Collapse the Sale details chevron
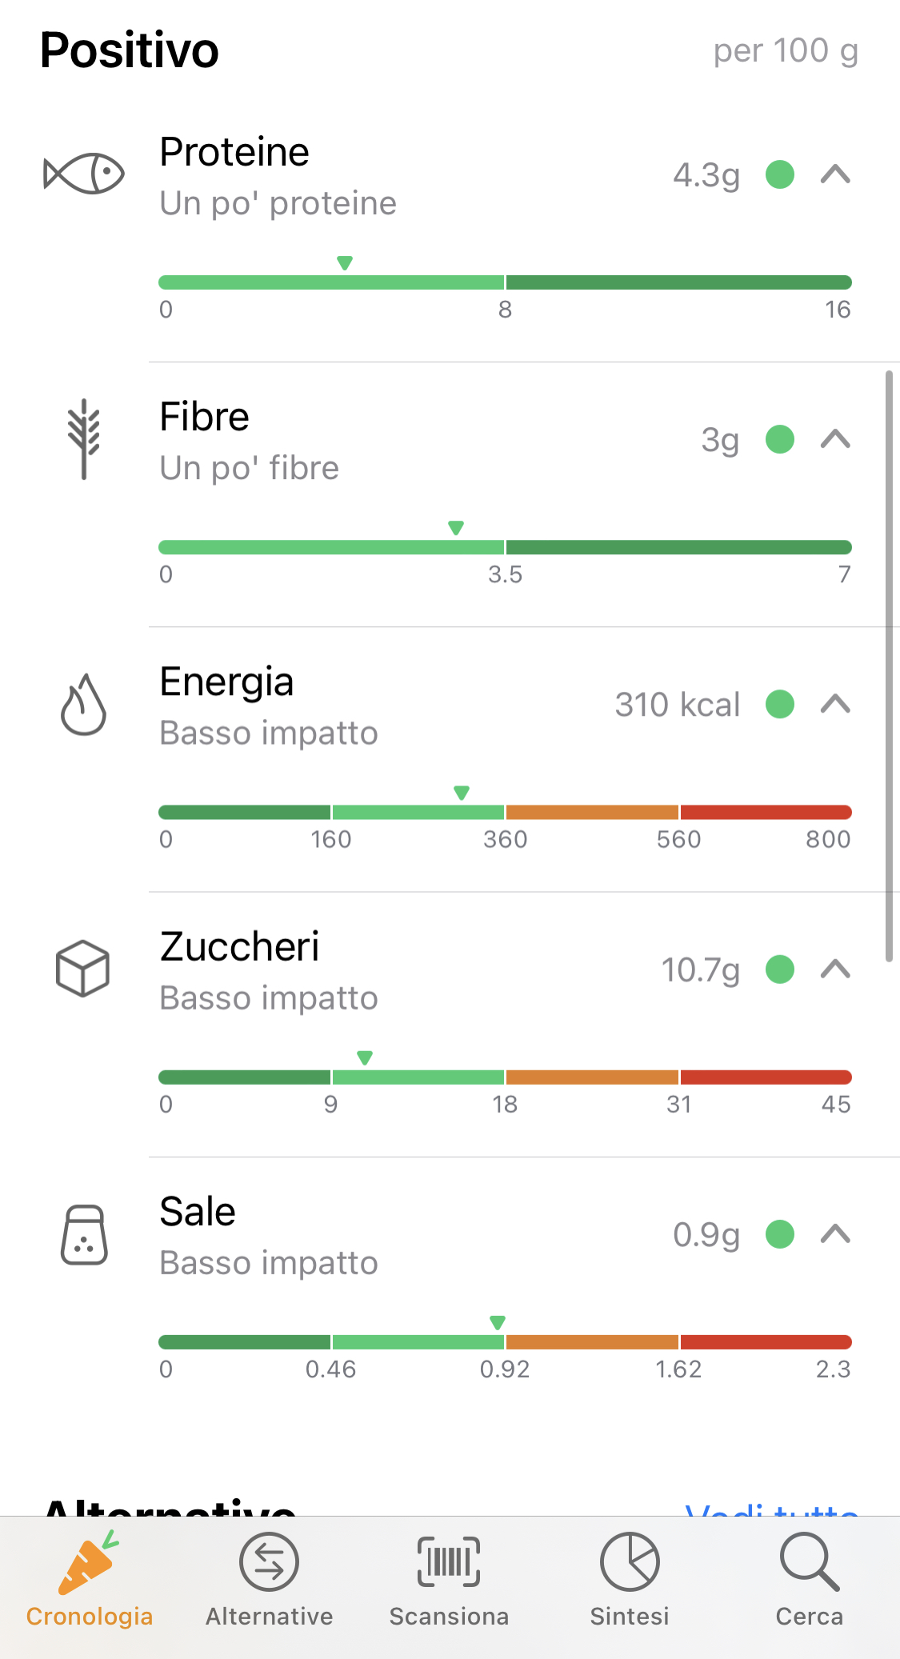The height and width of the screenshot is (1659, 900). coord(835,1234)
